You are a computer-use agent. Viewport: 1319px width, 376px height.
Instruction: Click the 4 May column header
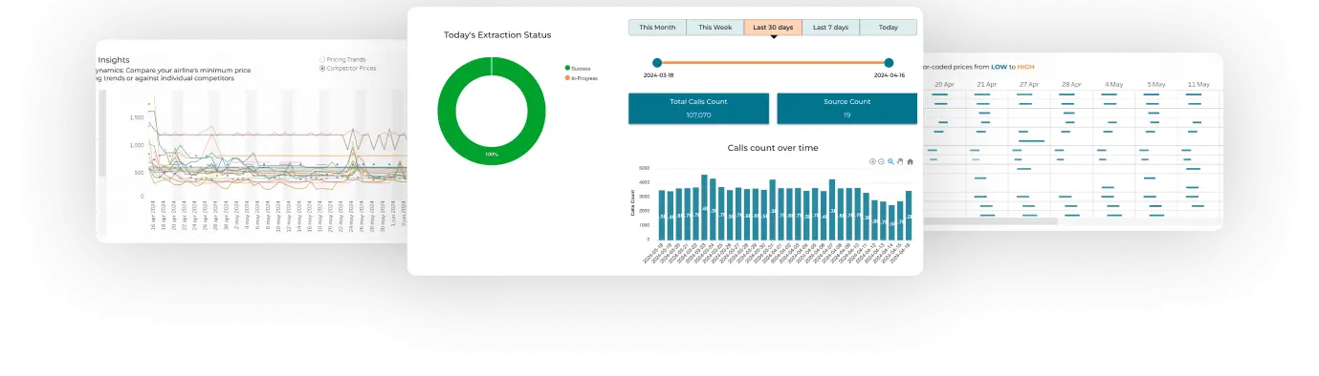pyautogui.click(x=1113, y=84)
